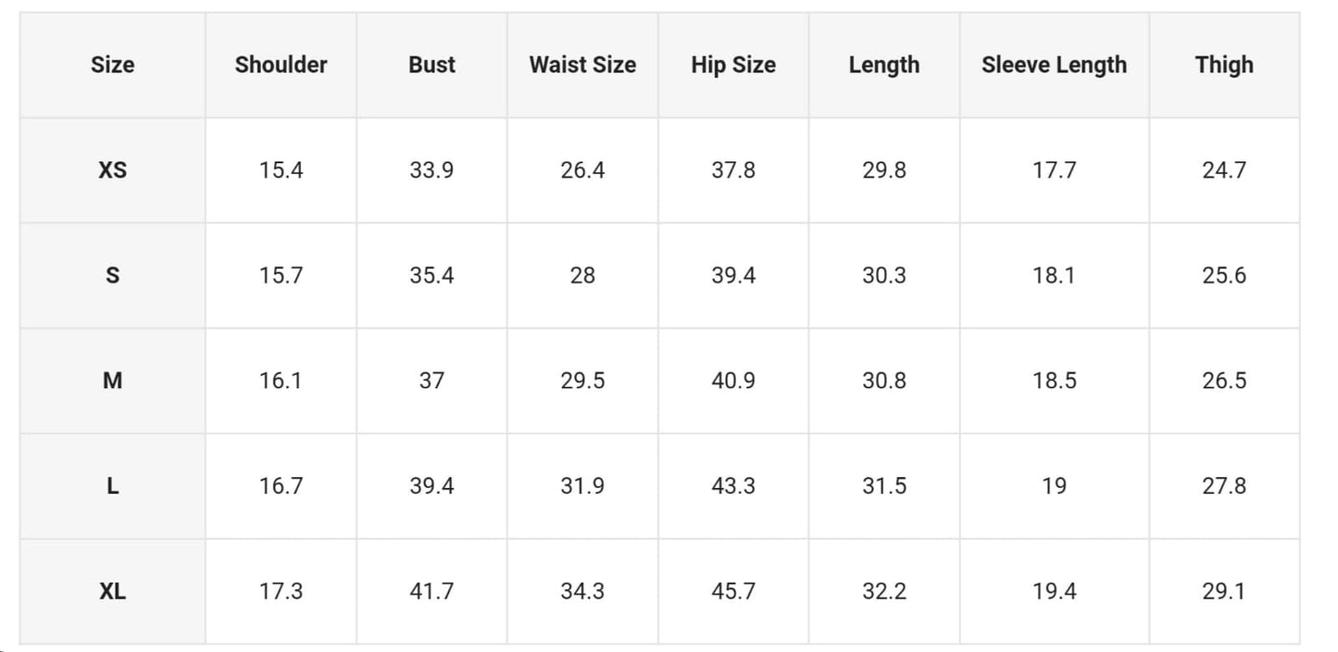The height and width of the screenshot is (652, 1338).
Task: Select the XL hip value 45.7
Action: click(x=733, y=591)
